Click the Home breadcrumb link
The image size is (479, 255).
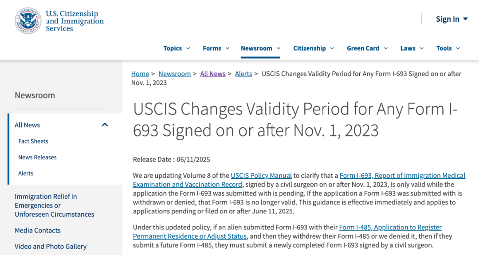[140, 74]
